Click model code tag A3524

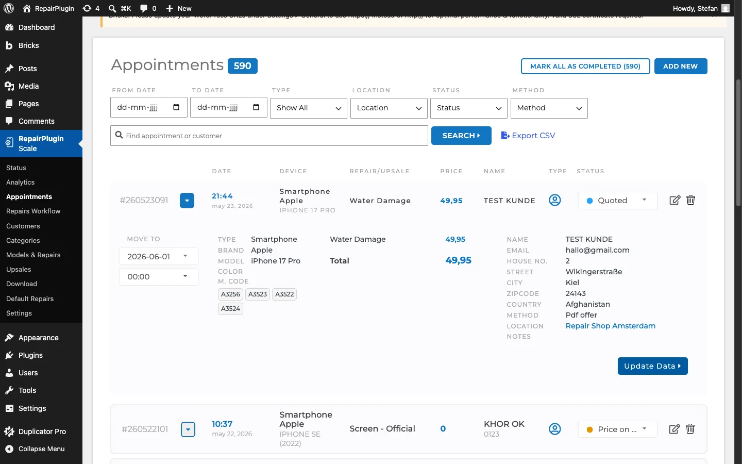point(231,309)
